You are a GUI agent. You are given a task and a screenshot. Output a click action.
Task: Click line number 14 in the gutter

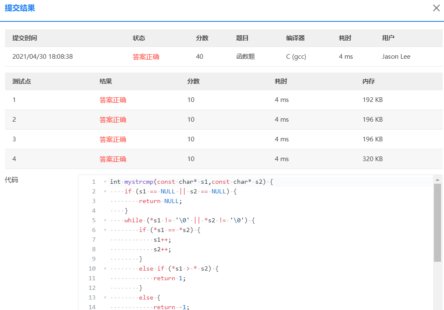(x=92, y=307)
